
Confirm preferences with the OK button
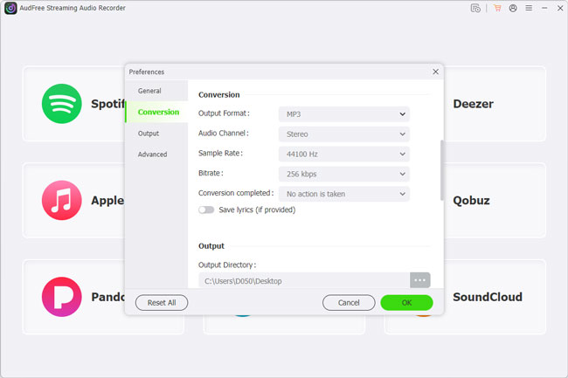click(406, 303)
